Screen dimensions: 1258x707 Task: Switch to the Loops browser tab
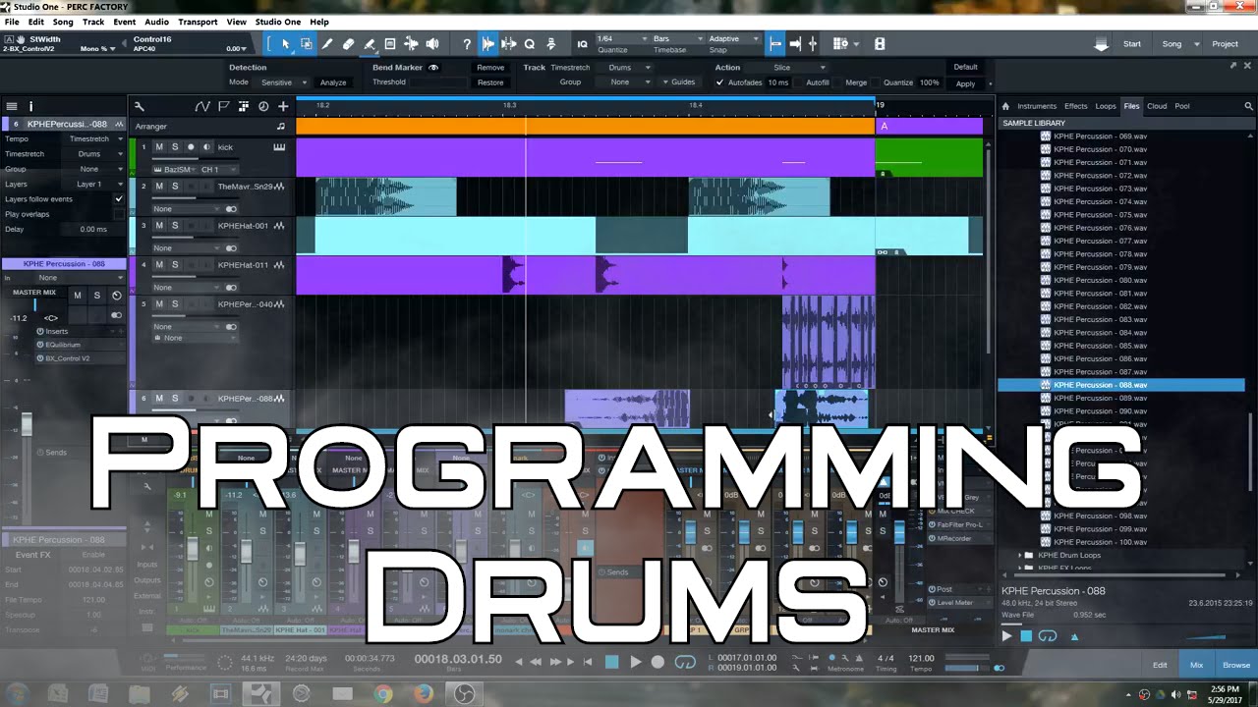point(1106,106)
